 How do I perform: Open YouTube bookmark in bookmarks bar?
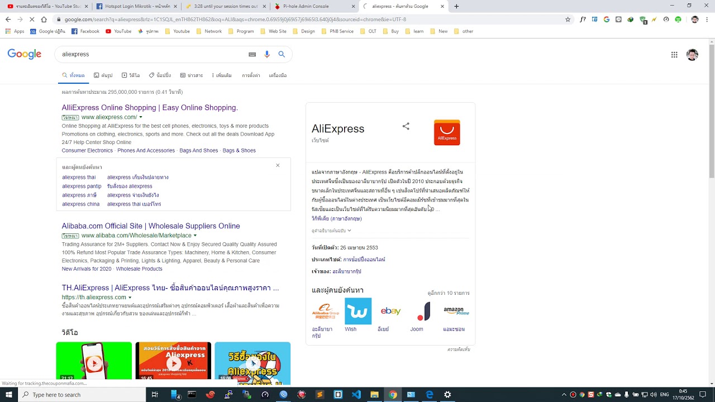tap(118, 31)
